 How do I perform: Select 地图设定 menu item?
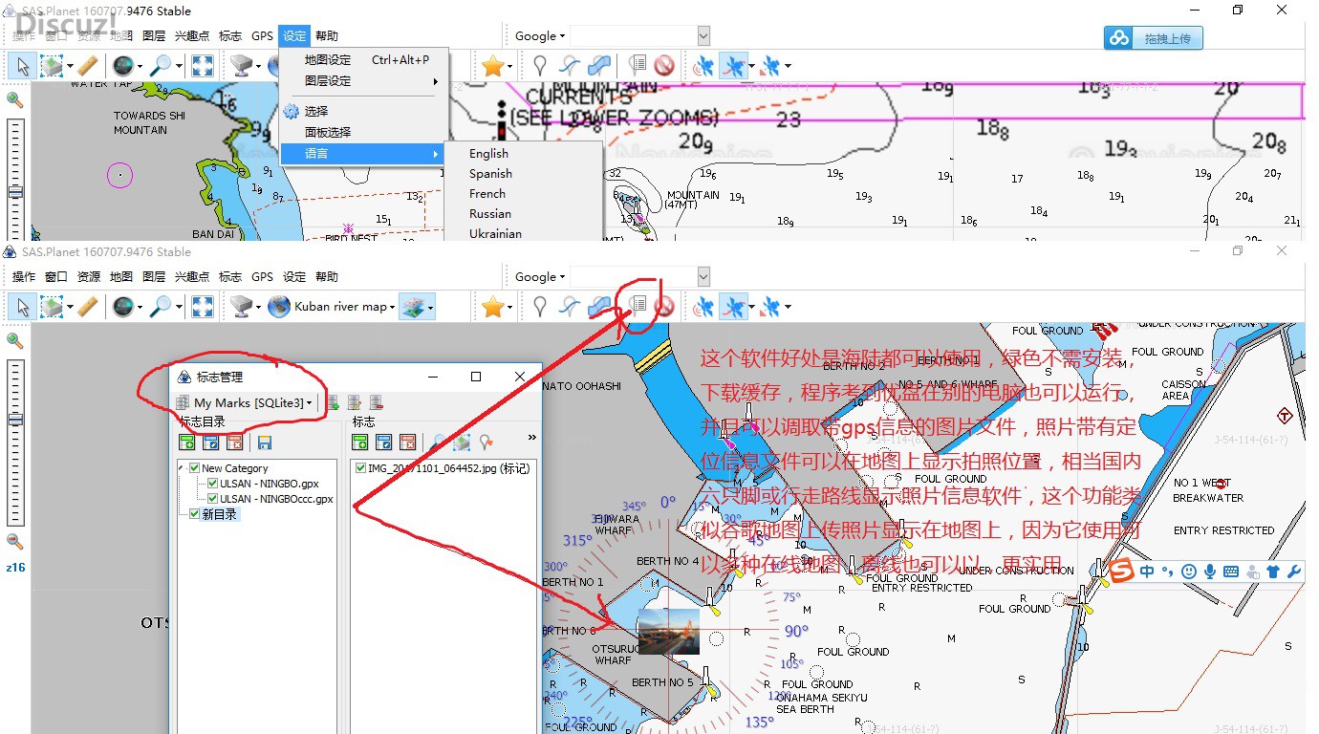coord(364,60)
